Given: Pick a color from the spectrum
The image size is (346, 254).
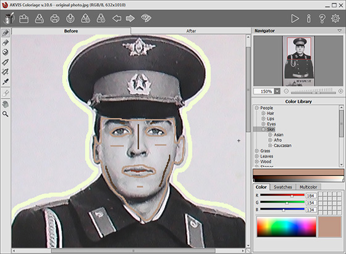Looking at the screenshot, I should pyautogui.click(x=287, y=227).
